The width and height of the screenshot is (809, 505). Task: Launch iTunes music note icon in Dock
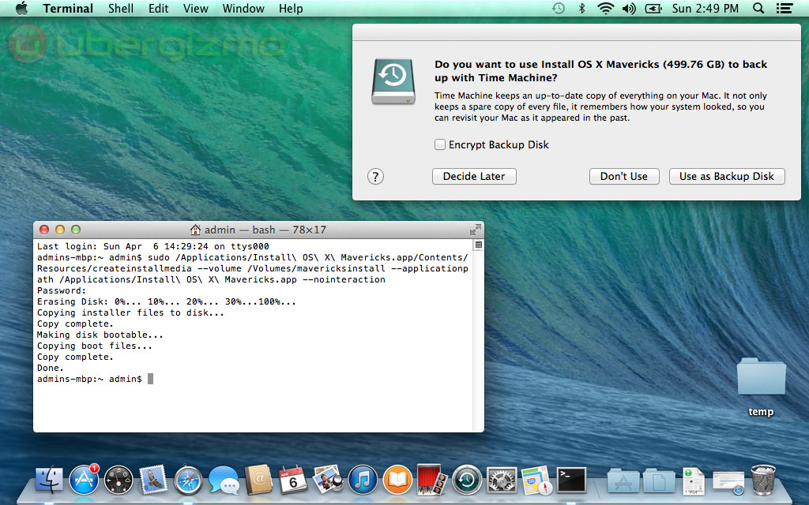tap(363, 480)
